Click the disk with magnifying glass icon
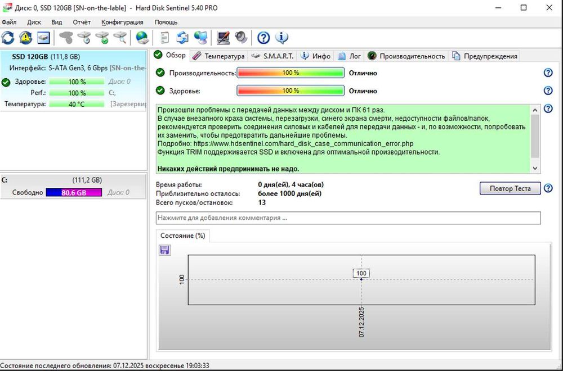 click(x=120, y=37)
